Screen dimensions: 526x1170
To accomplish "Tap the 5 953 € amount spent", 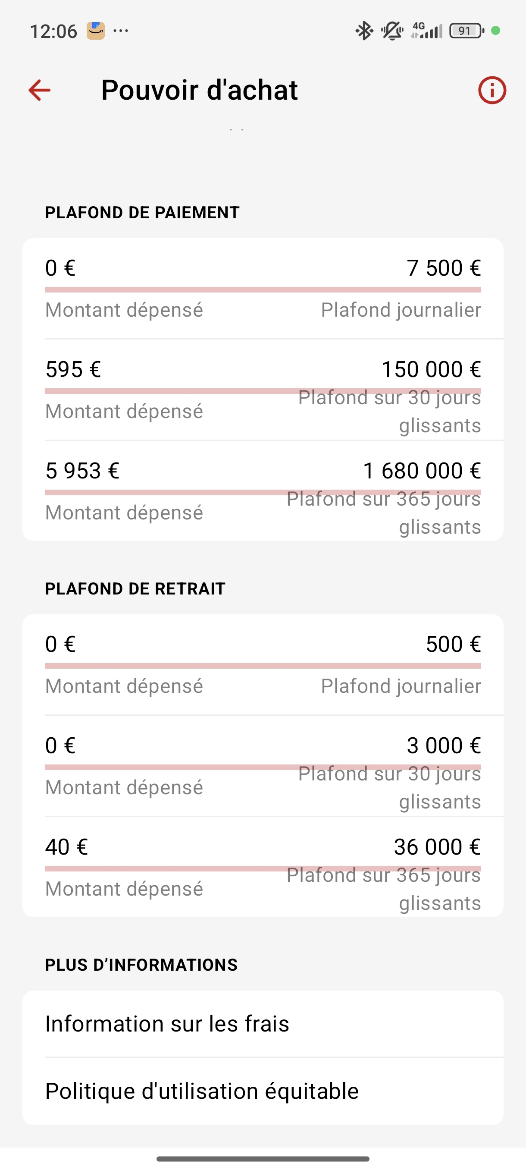I will (82, 471).
